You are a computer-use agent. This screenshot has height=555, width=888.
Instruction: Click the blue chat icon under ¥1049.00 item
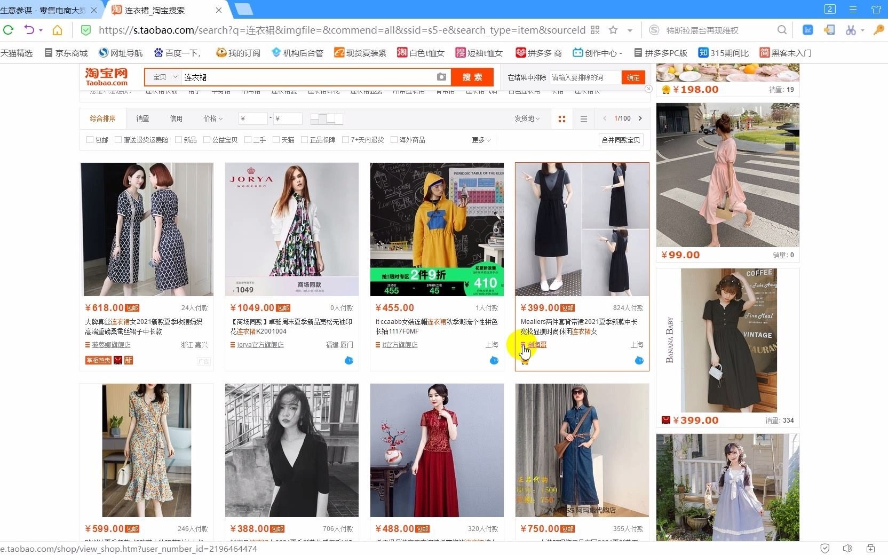tap(348, 360)
